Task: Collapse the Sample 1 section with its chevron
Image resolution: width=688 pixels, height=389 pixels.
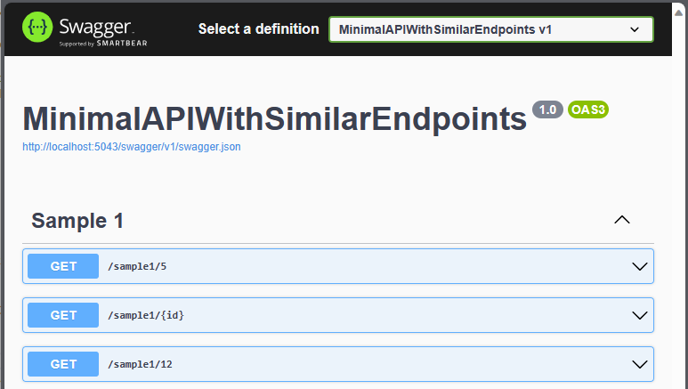Action: pyautogui.click(x=623, y=220)
